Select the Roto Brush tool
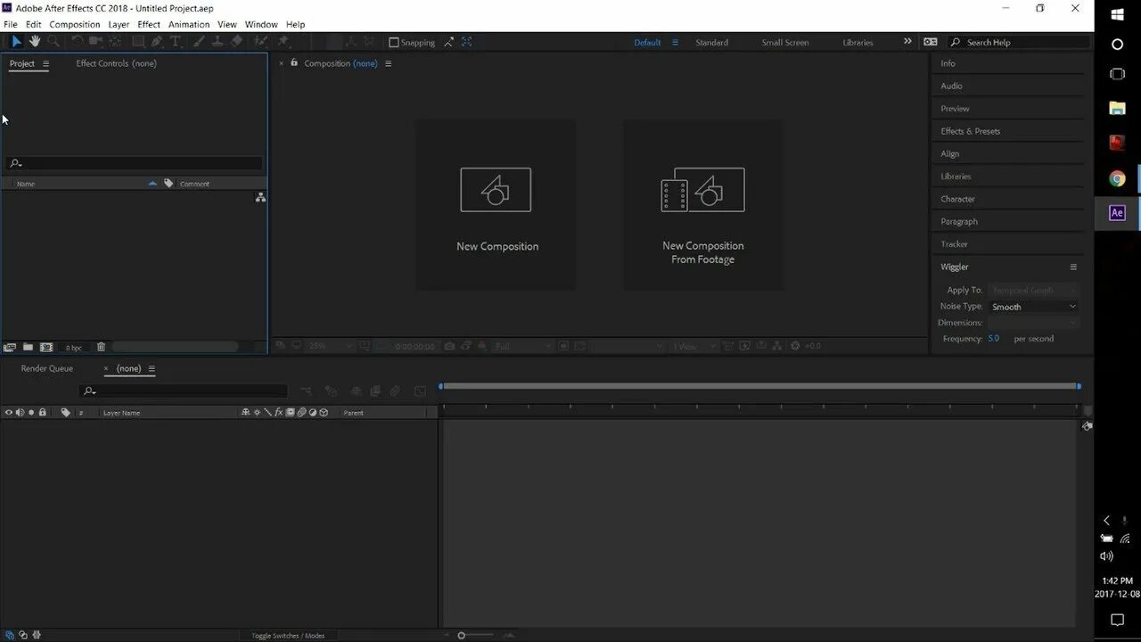This screenshot has height=642, width=1141. (260, 41)
